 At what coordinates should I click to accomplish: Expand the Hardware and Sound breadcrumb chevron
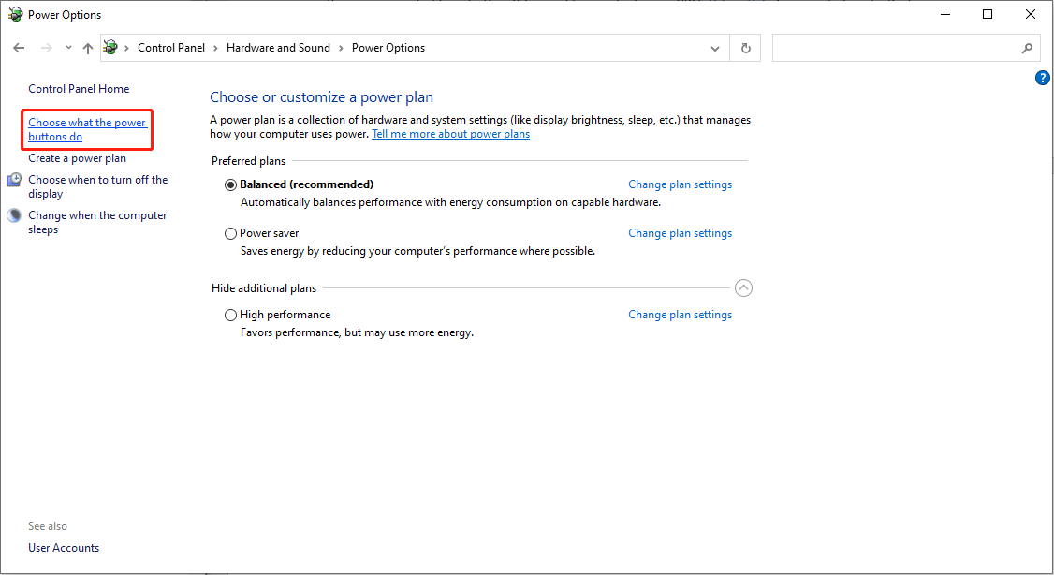pos(341,47)
